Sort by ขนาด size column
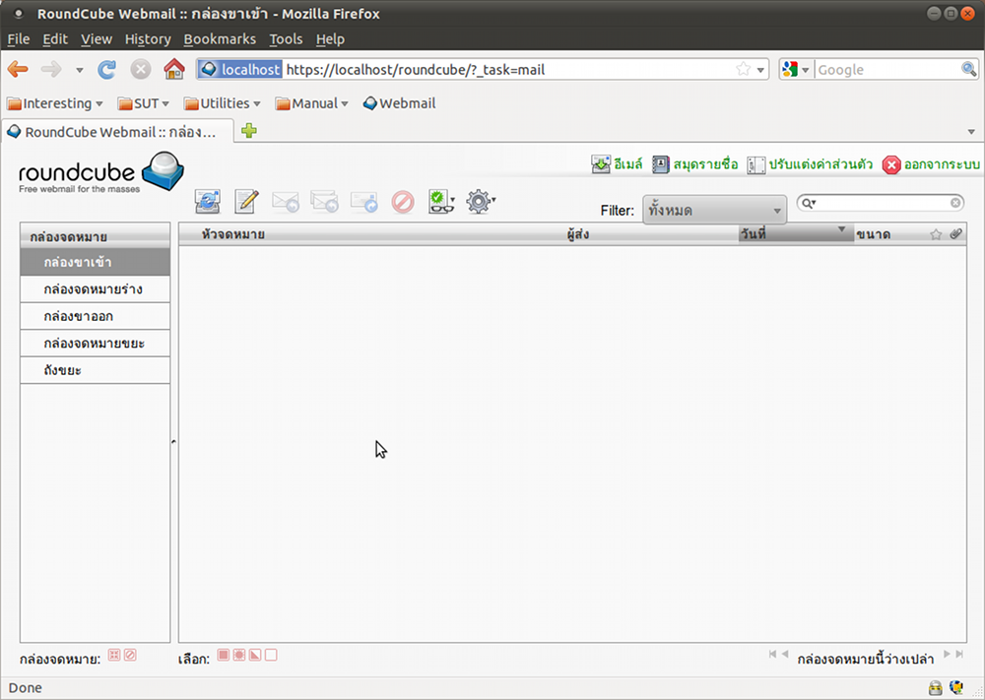Viewport: 985px width, 700px height. 873,234
